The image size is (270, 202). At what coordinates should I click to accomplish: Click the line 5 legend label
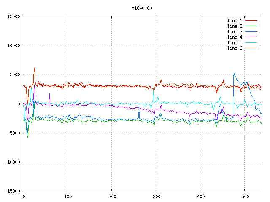pyautogui.click(x=235, y=43)
